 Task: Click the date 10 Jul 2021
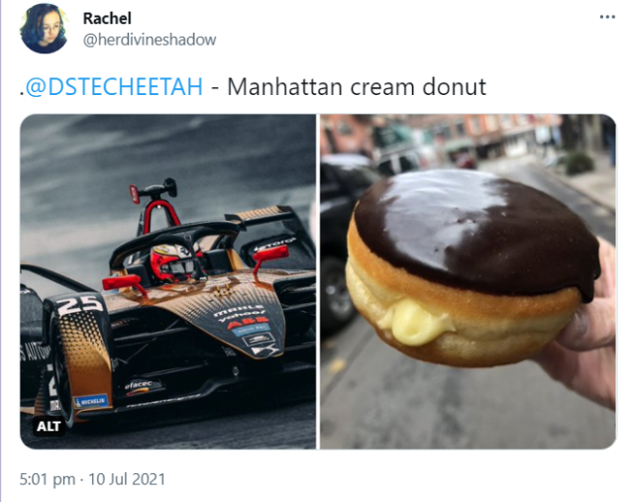click(x=127, y=479)
